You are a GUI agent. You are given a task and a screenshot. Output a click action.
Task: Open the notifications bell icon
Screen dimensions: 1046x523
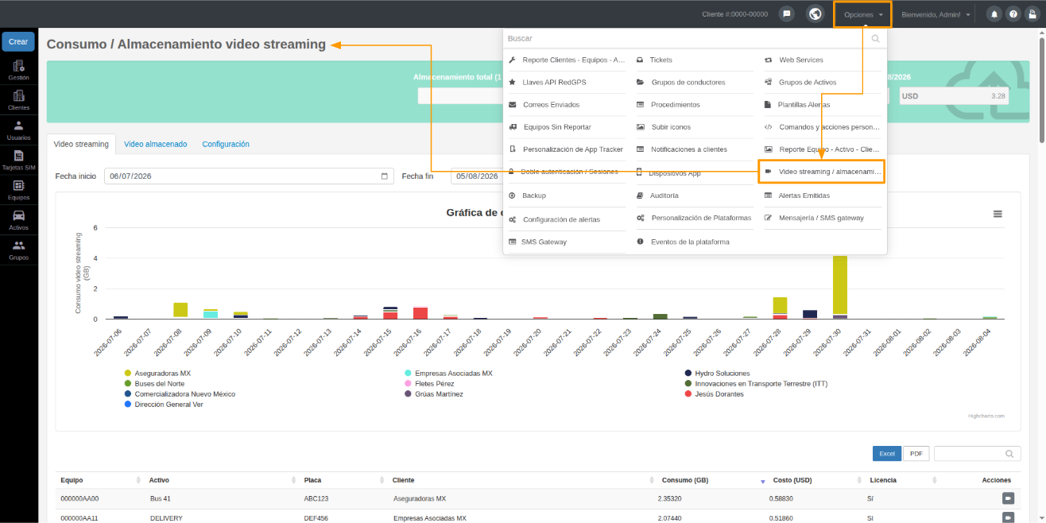[x=994, y=14]
